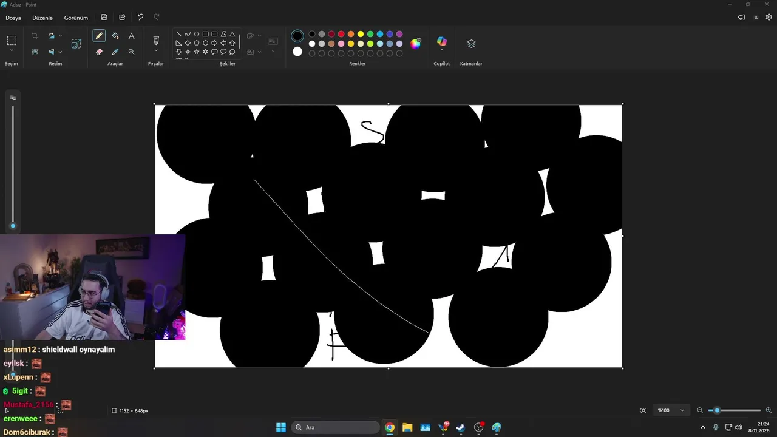777x437 pixels.
Task: Select the Pencil tool
Action: pos(99,36)
